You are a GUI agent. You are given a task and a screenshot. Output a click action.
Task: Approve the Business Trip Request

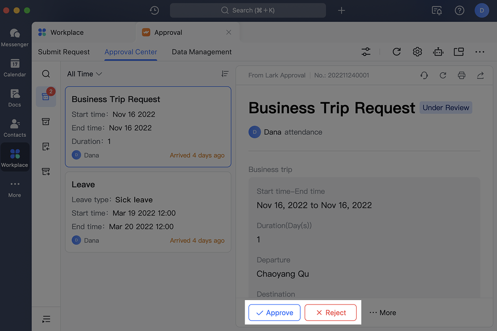[274, 313]
